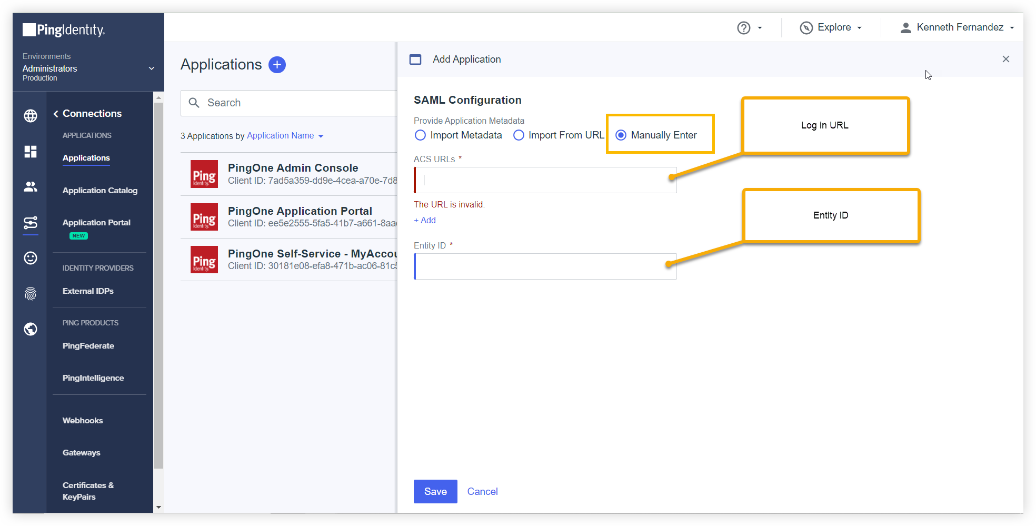
Task: Click the sidebar scroll down arrow
Action: point(158,508)
